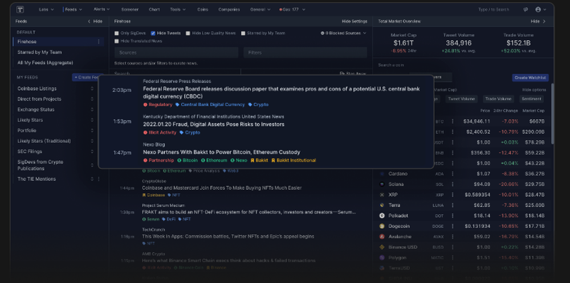Sort coins by Sentiment
The height and width of the screenshot is (283, 570).
531,98
